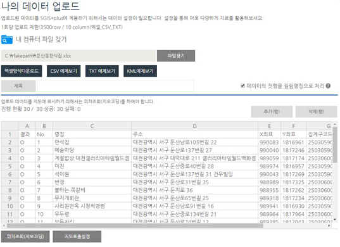Click 지도표출설정 button
The height and width of the screenshot is (247, 340).
coord(77,236)
